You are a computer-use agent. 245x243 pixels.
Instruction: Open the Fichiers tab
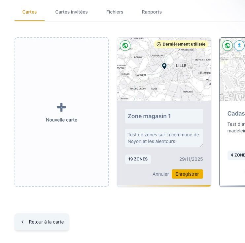tap(115, 12)
